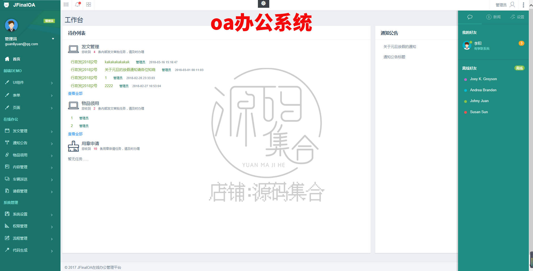The height and width of the screenshot is (271, 533).
Task: Click the UI组件 brush icon
Action: (x=7, y=82)
